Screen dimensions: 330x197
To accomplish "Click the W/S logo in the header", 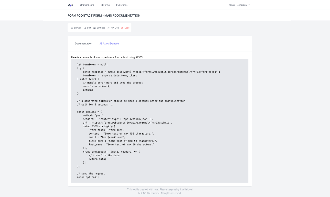I will pos(70,5).
